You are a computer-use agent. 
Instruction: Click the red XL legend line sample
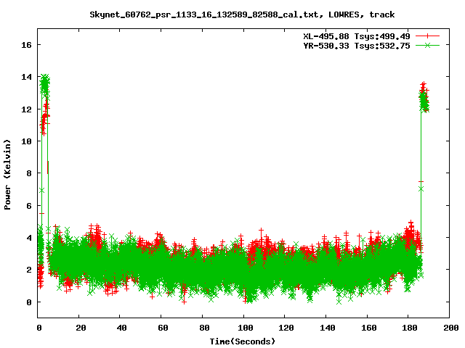427,36
